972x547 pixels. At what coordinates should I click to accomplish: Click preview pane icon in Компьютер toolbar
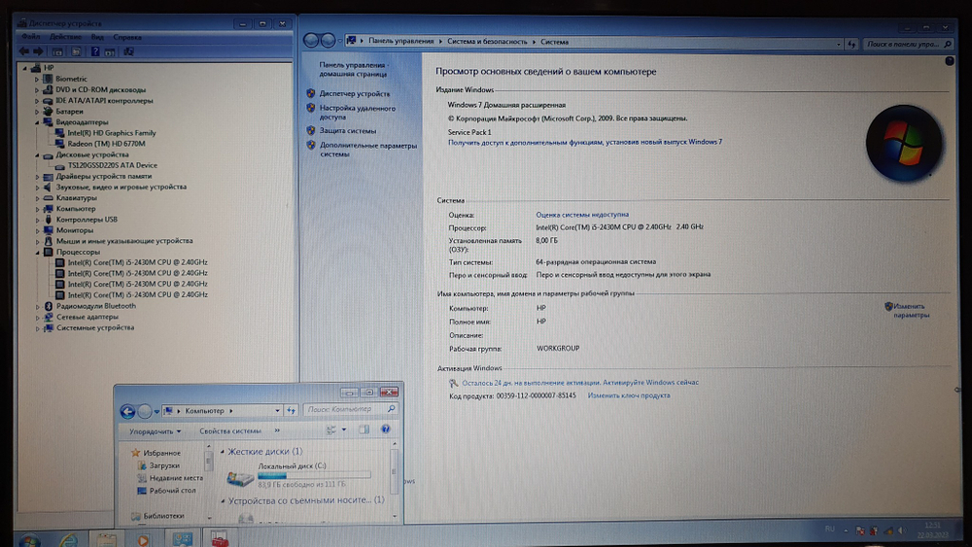364,429
